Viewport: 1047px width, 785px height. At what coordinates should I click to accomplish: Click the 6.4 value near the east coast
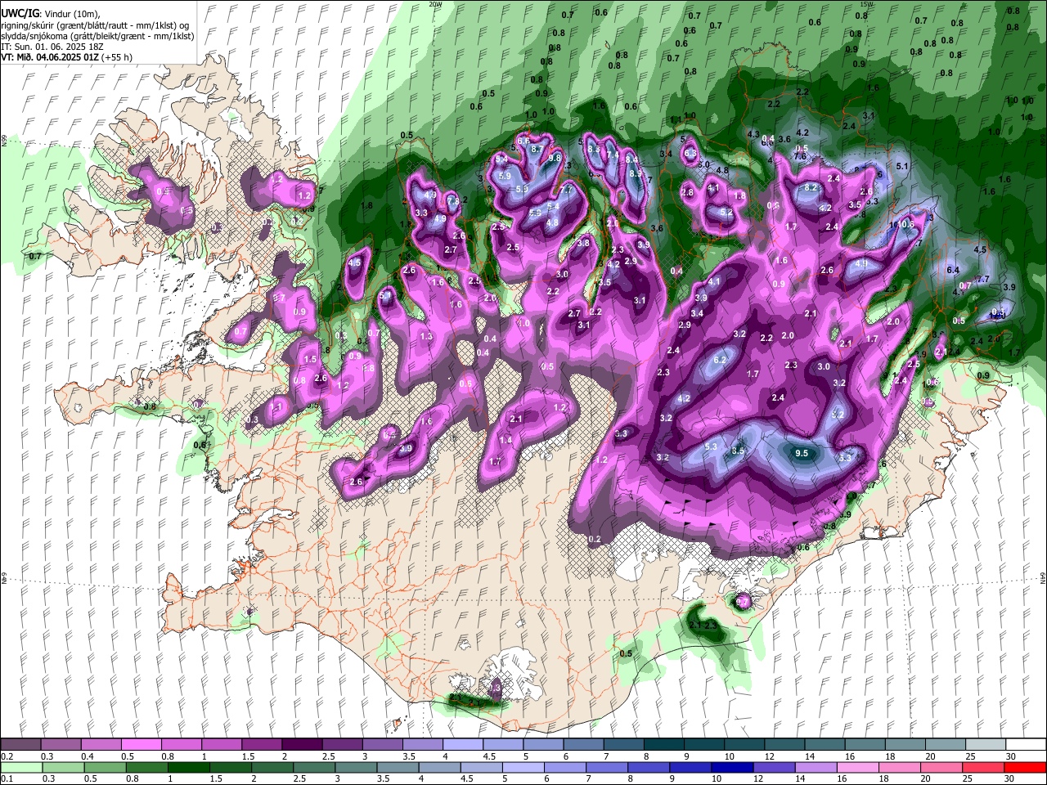click(x=953, y=270)
